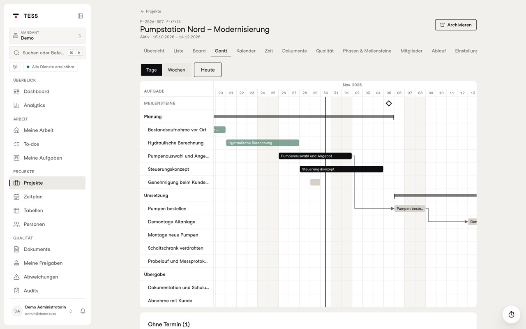
Task: Open Zeitplan in the sidebar
Action: [47, 197]
